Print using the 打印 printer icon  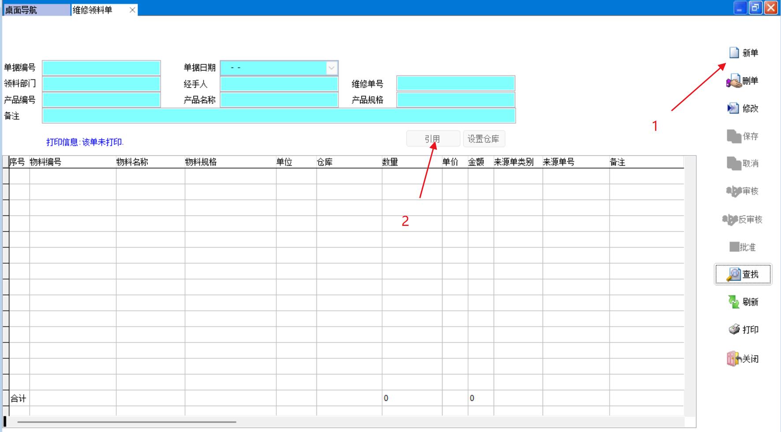pos(734,329)
